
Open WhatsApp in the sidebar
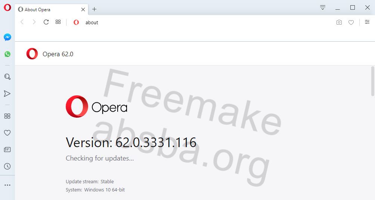[x=7, y=54]
